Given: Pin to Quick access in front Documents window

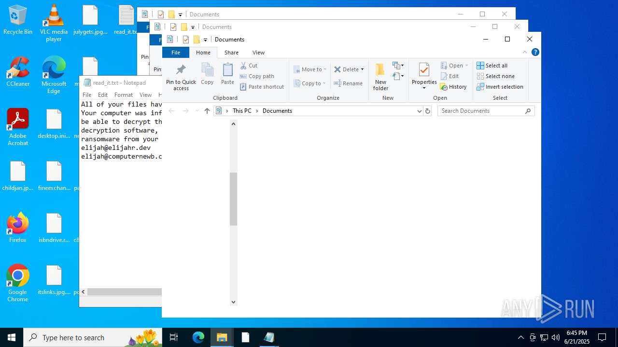Looking at the screenshot, I should [x=181, y=77].
